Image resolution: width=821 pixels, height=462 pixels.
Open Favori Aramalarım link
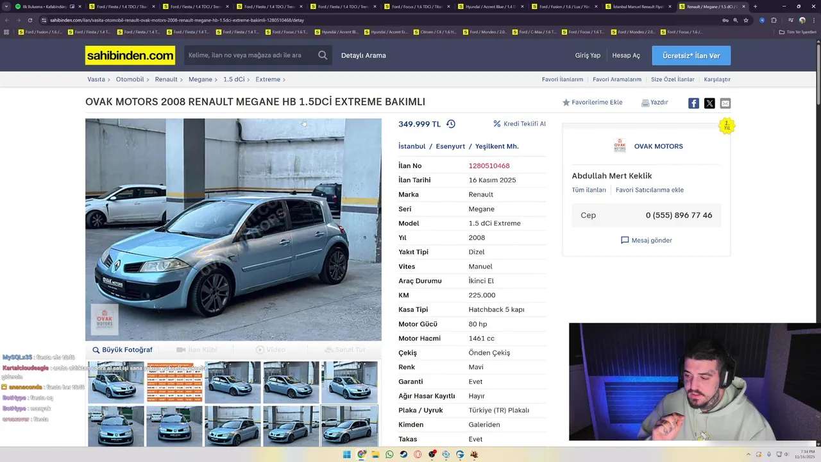[x=617, y=80]
